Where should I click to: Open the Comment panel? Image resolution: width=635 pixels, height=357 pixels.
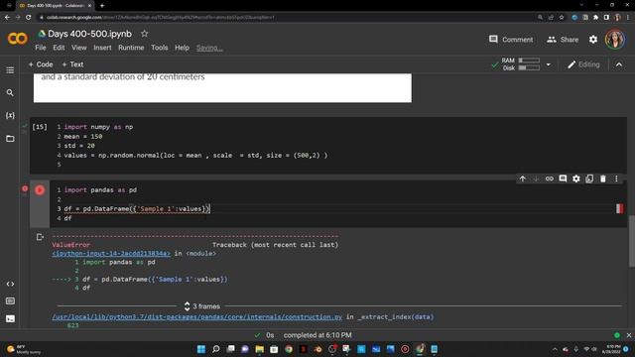coord(511,40)
